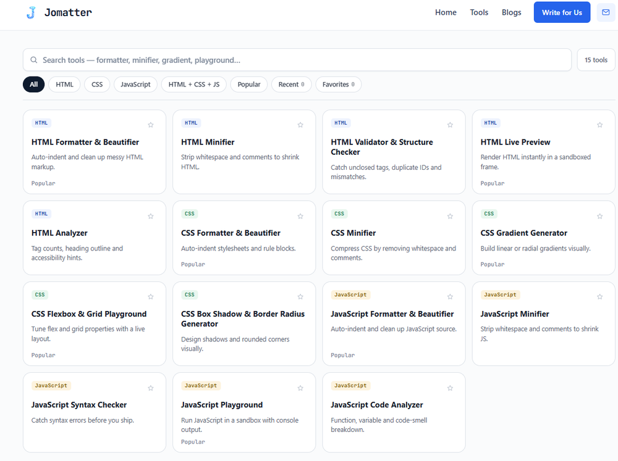Screen dimensions: 618x461
Task: Filter by HTML + CSS + JS
Action: [194, 85]
